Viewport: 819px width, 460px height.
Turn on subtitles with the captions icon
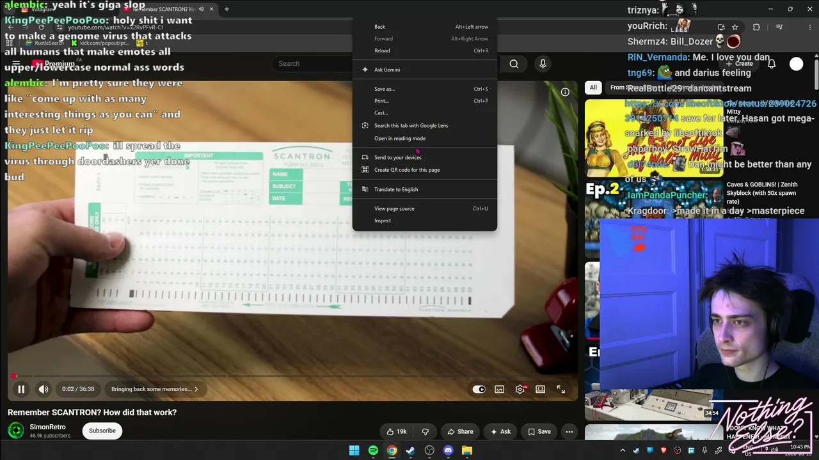point(500,389)
